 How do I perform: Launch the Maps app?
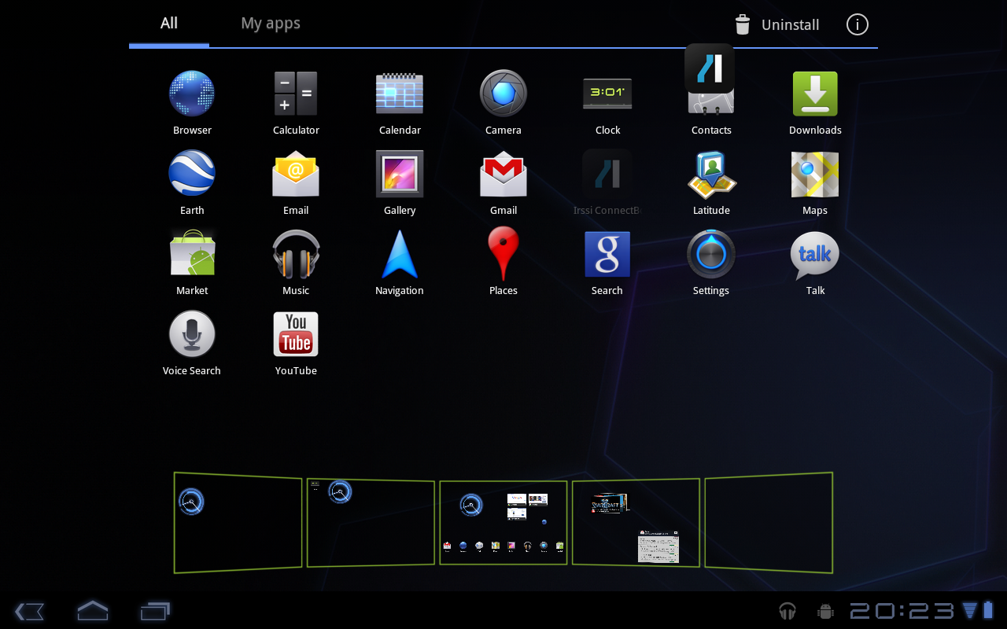[815, 182]
